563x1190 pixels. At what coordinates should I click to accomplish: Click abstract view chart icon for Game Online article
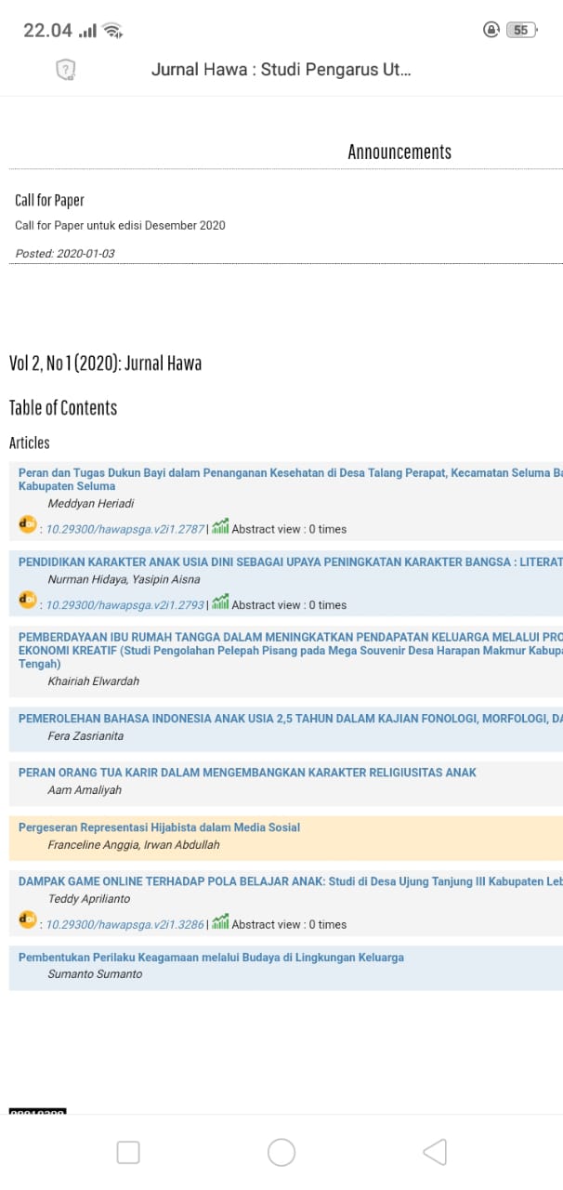(x=220, y=922)
